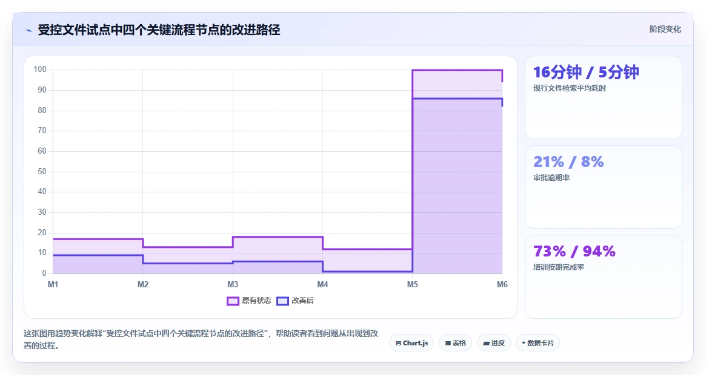
Task: Select the Chart.js tag chip
Action: point(411,343)
